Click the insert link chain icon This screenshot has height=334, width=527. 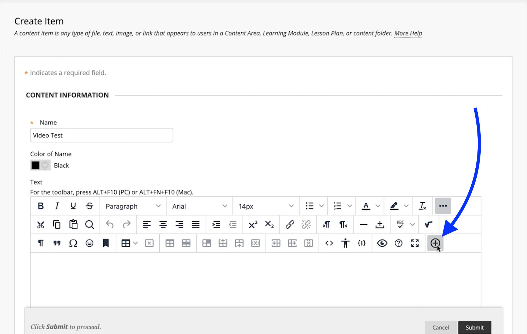pyautogui.click(x=290, y=225)
